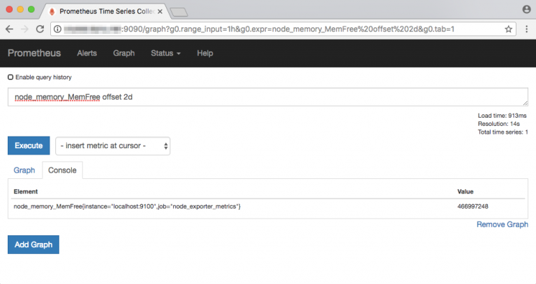The image size is (536, 284).
Task: Click the site info icon in address bar
Action: [58, 29]
